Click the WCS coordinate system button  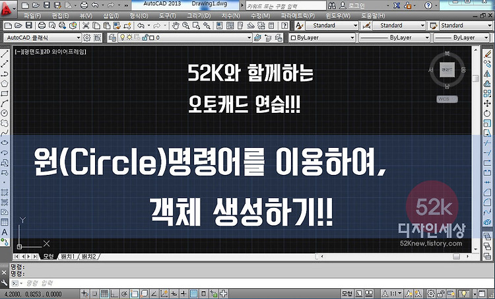click(447, 99)
